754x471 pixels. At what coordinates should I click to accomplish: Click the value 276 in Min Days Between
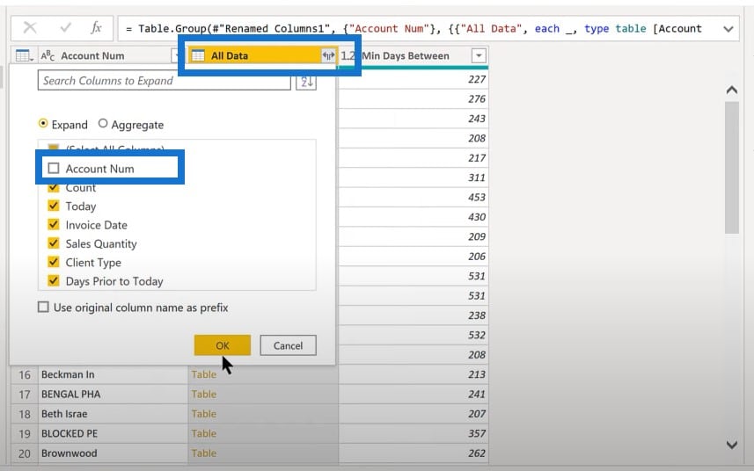[477, 99]
